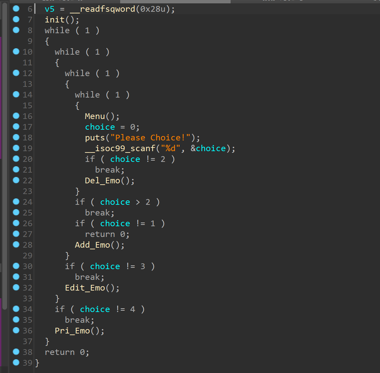Click &choice argument in scanf call

[x=208, y=148]
